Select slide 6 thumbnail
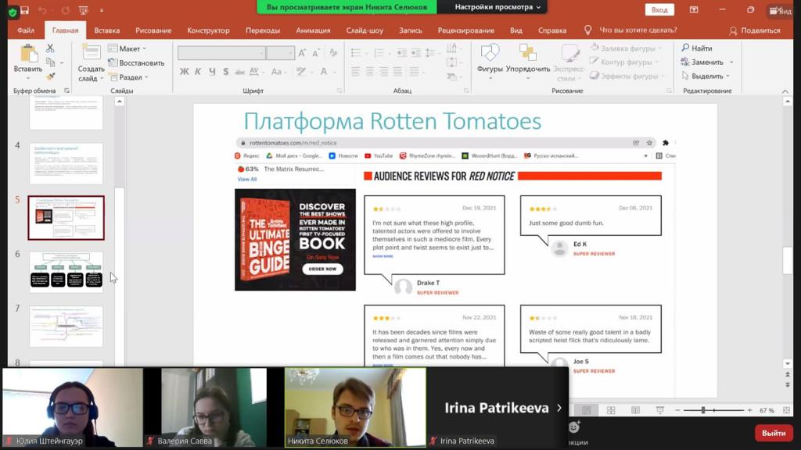 (x=66, y=271)
